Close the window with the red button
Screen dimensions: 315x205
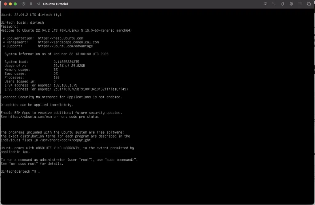(x=6, y=4)
